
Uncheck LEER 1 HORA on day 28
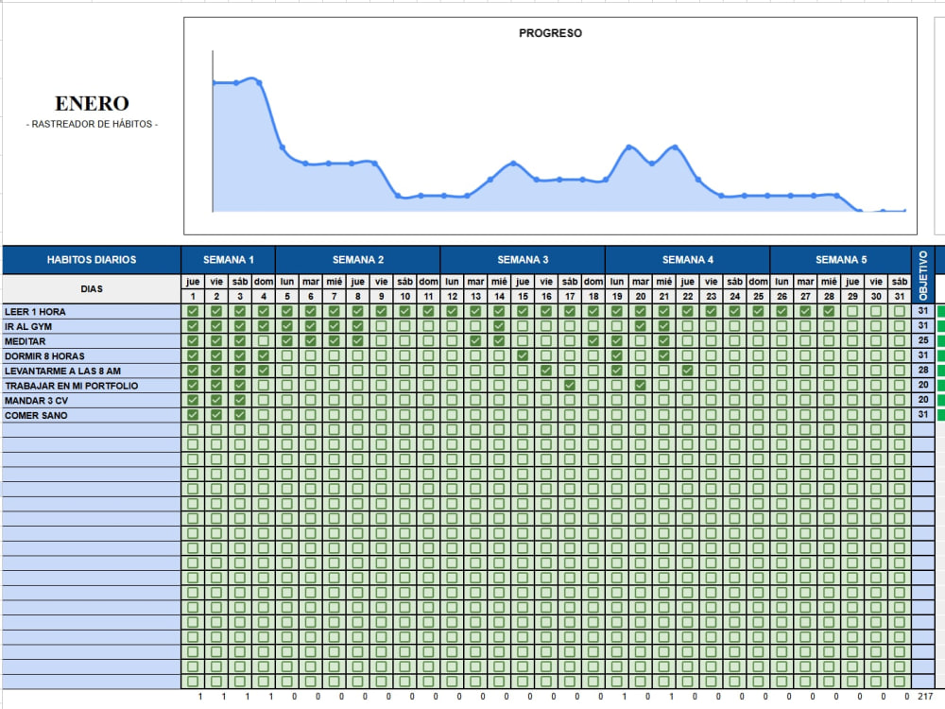click(x=830, y=311)
